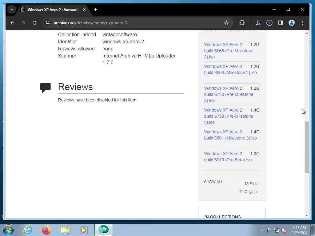The width and height of the screenshot is (315, 236).
Task: Open the Extensions puzzle icon
Action: pyautogui.click(x=242, y=23)
